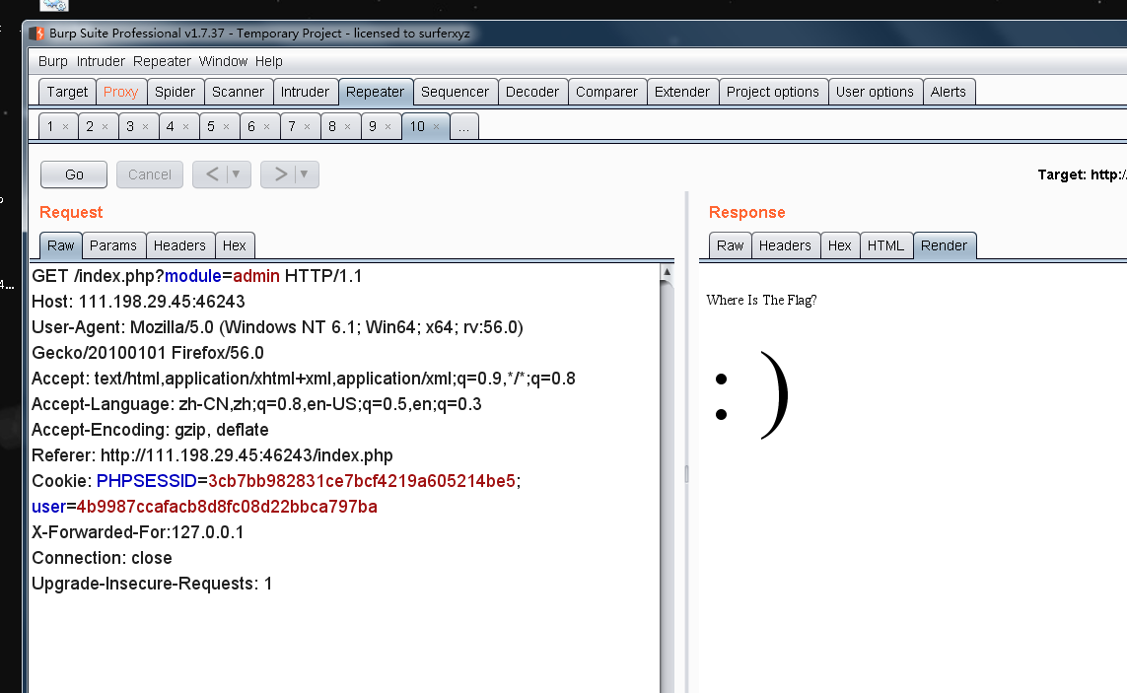Go forward to next request with > arrow

(280, 174)
